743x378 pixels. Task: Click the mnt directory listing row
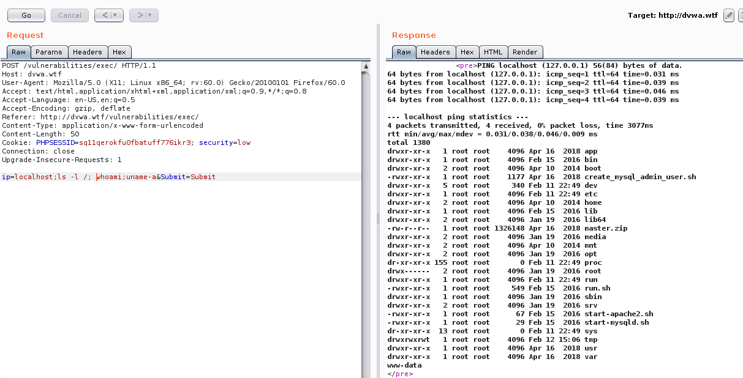point(492,245)
